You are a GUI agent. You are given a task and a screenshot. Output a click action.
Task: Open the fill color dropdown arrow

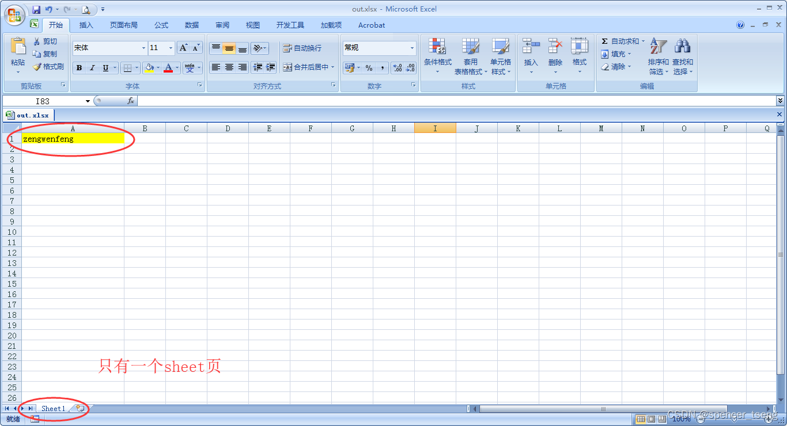pos(158,68)
